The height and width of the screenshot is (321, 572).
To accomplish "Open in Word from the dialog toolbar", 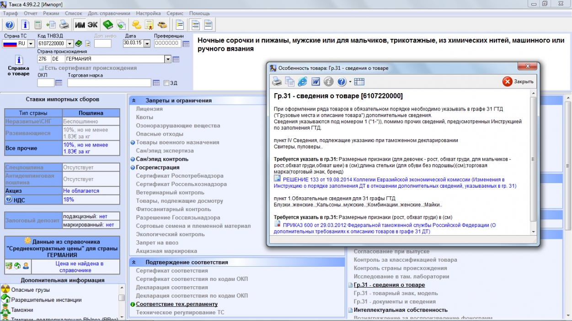I will (x=315, y=82).
